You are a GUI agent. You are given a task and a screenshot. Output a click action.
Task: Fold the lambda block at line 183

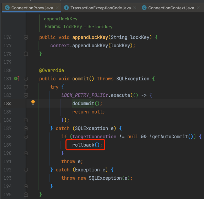point(26,95)
